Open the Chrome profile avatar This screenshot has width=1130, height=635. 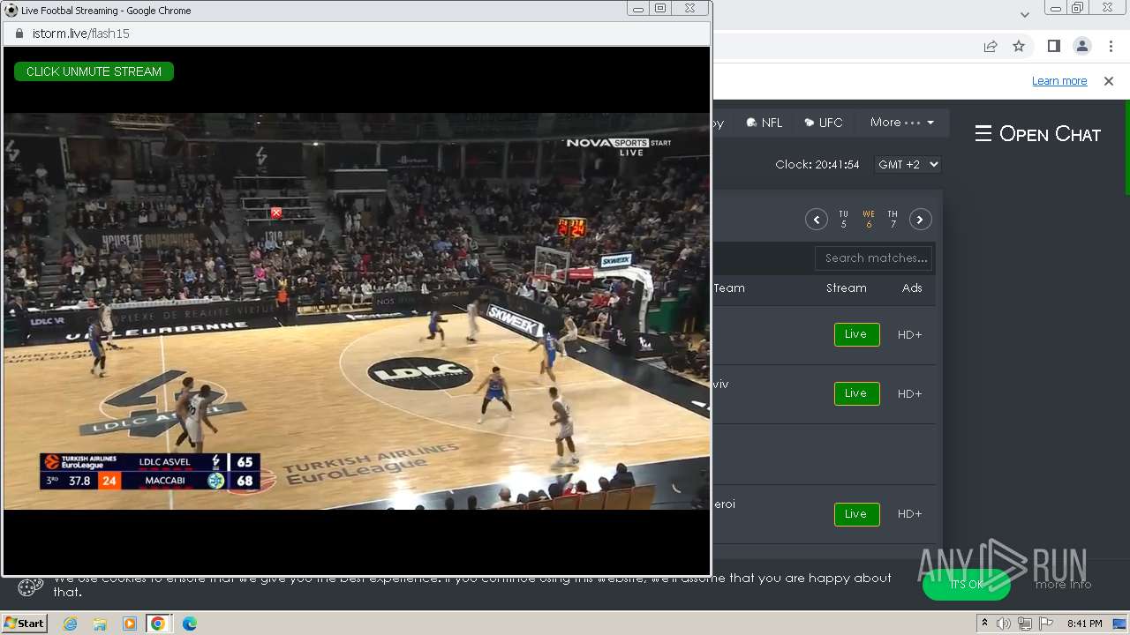pyautogui.click(x=1082, y=46)
